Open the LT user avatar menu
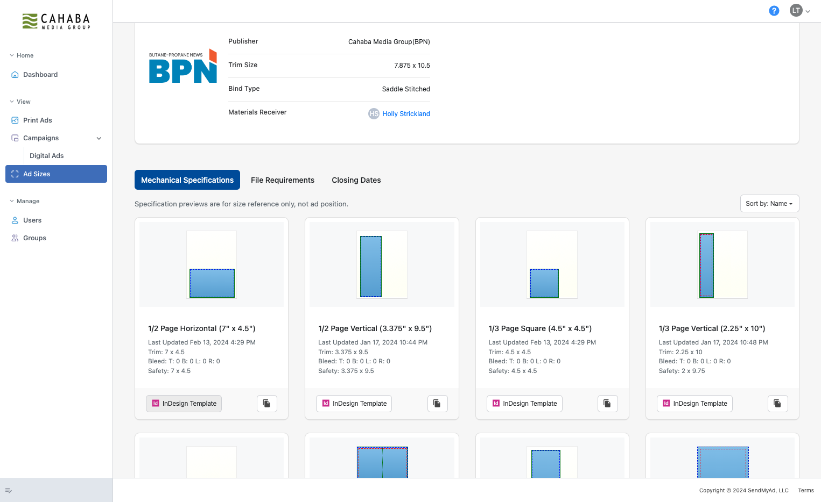Image resolution: width=821 pixels, height=502 pixels. click(799, 11)
